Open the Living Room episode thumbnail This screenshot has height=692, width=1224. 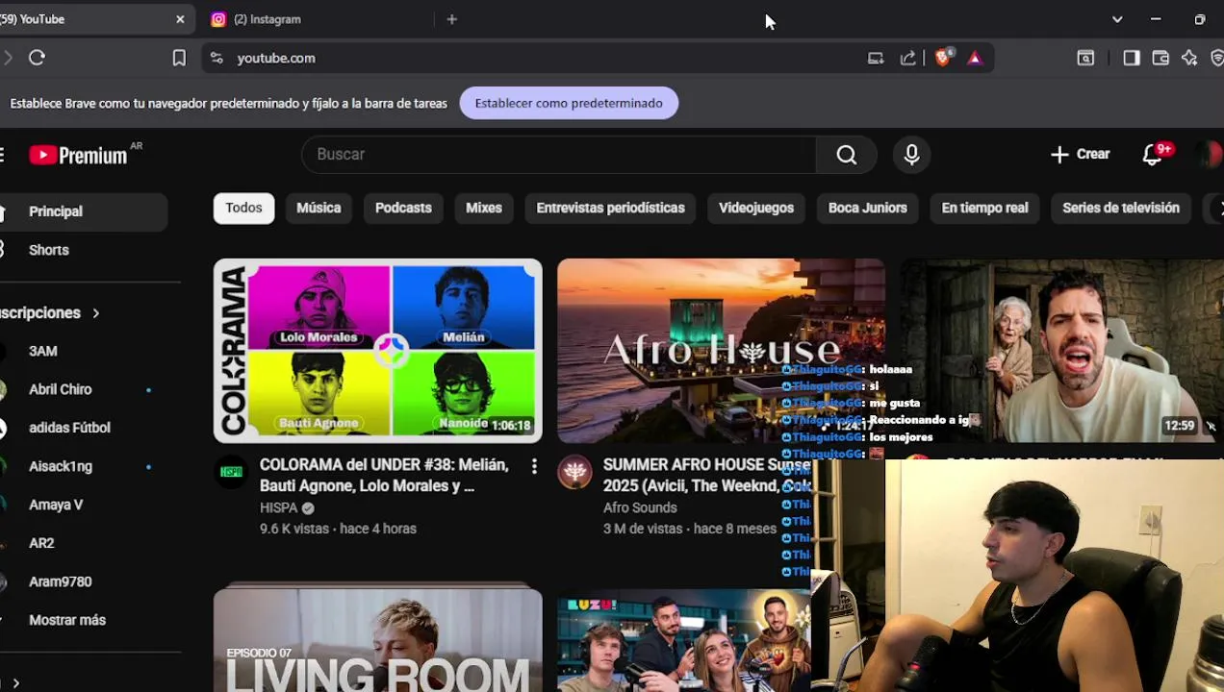[x=378, y=639]
